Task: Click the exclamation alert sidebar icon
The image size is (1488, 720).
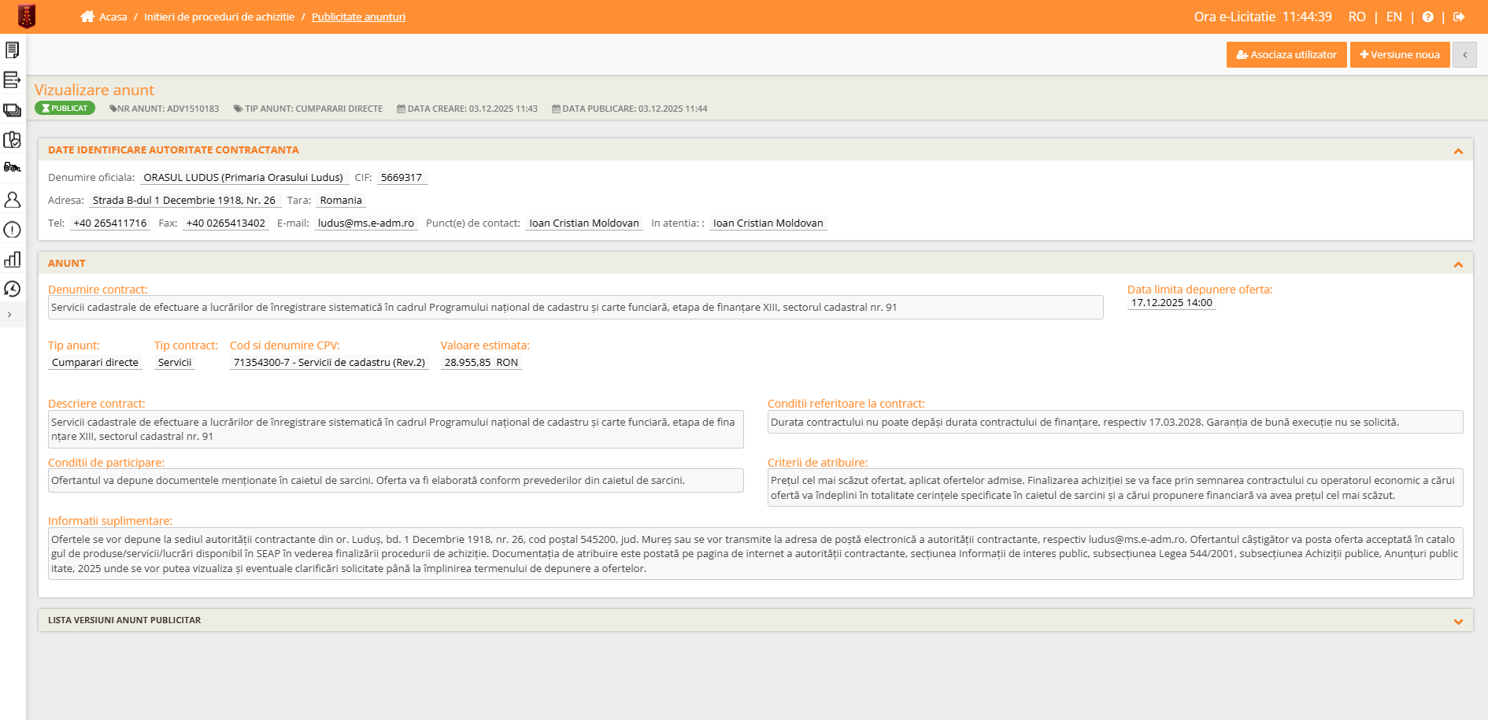Action: 12,230
